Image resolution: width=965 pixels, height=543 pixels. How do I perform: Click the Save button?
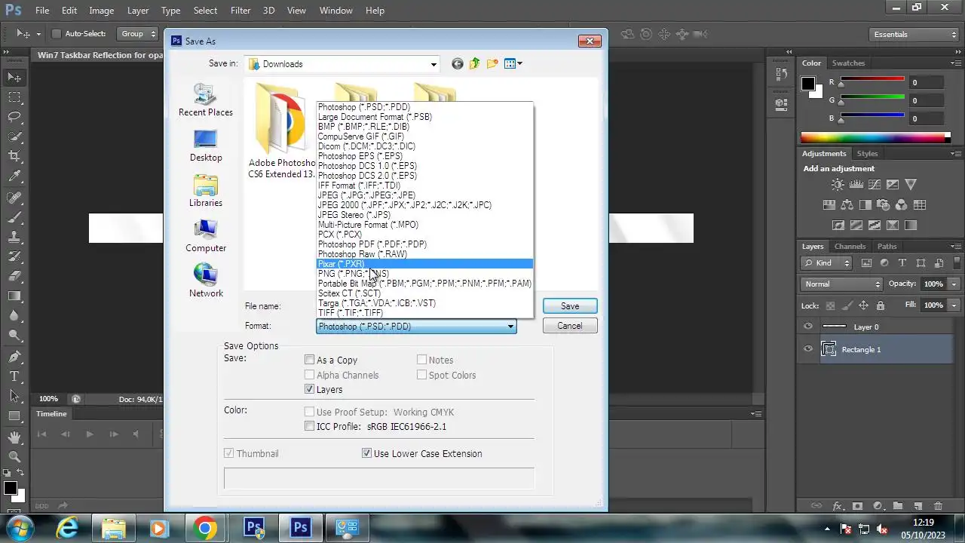pos(570,306)
